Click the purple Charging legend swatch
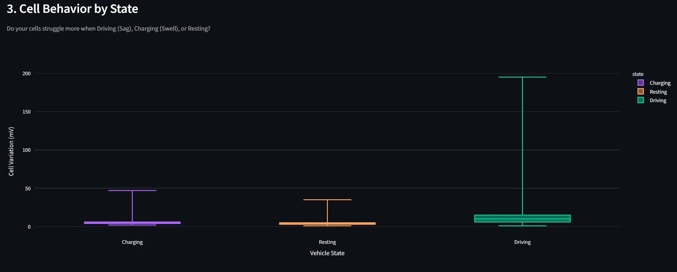Image resolution: width=677 pixels, height=272 pixels. (641, 83)
